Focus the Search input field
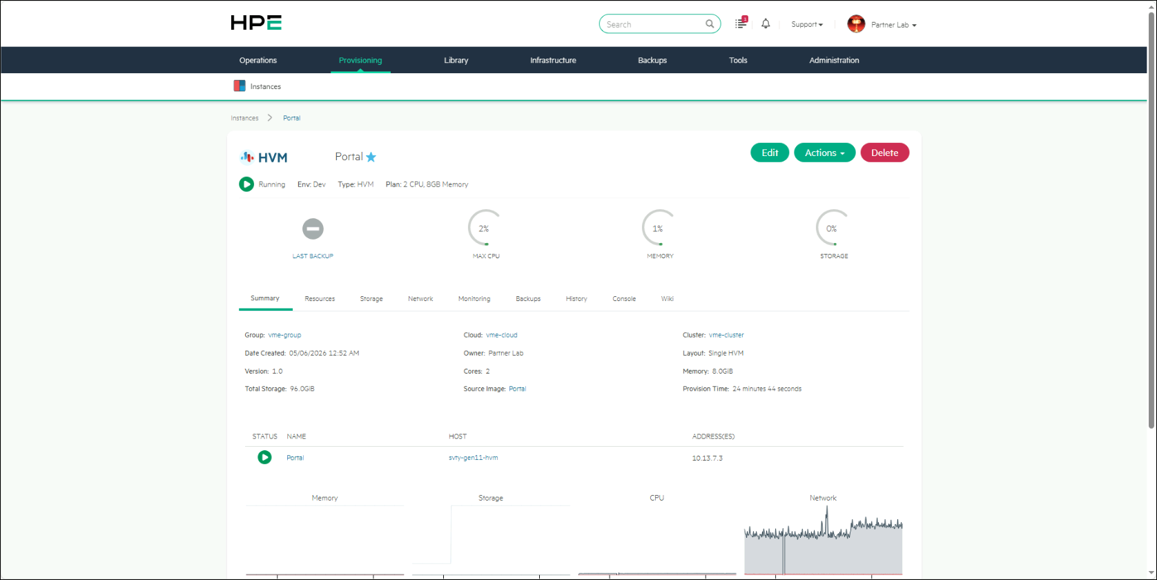Viewport: 1157px width, 580px height. [653, 24]
